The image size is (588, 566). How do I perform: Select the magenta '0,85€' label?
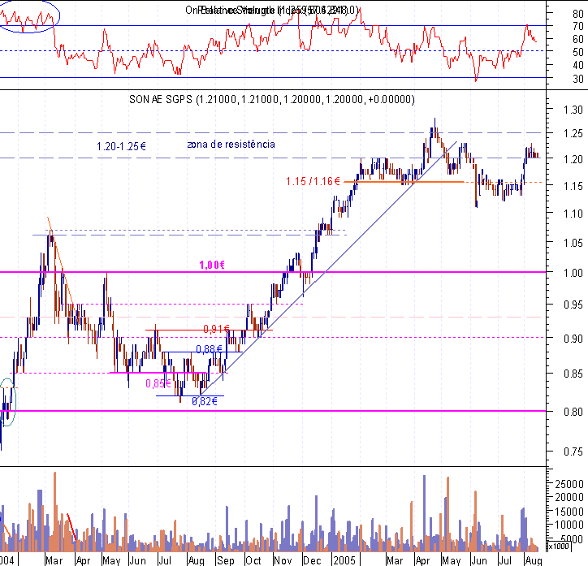[x=158, y=383]
